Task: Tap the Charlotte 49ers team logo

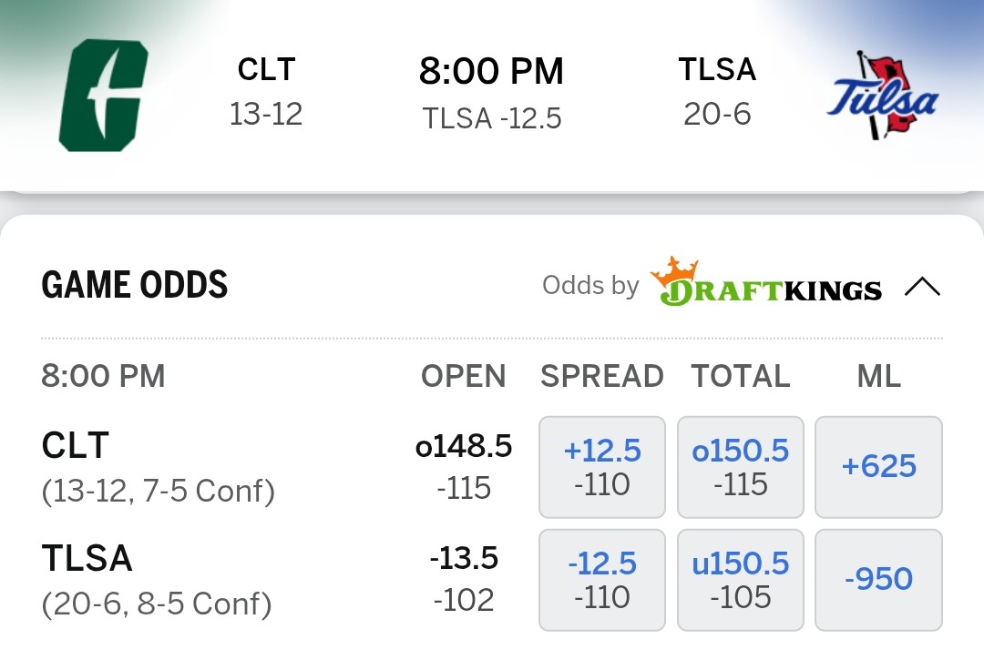Action: (103, 96)
